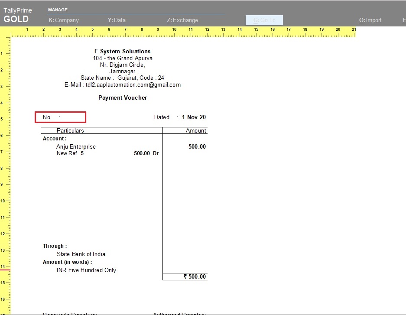Select the red-outlined voucher No. field
The height and width of the screenshot is (315, 406).
61,117
